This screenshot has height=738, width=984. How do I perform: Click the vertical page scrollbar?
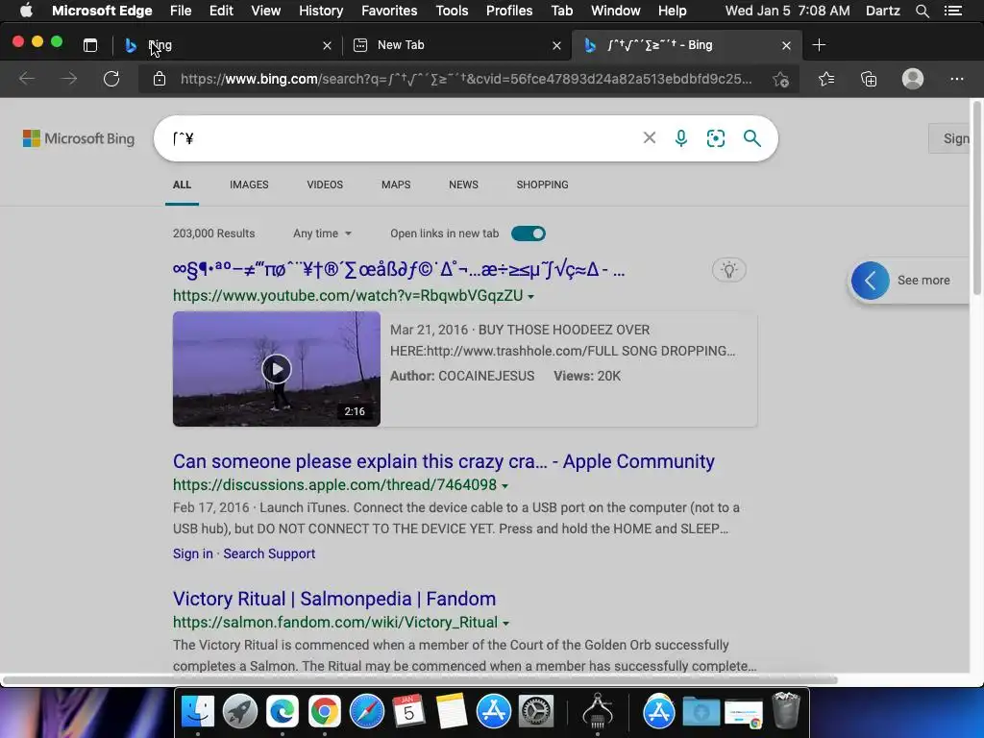pyautogui.click(x=976, y=198)
